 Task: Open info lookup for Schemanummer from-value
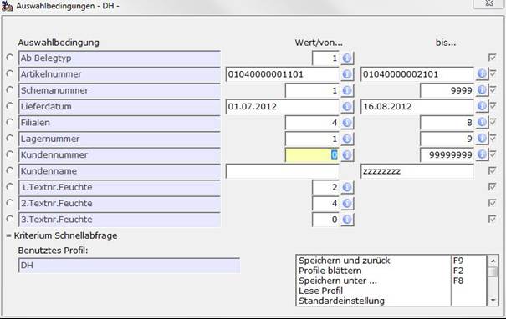[x=347, y=90]
